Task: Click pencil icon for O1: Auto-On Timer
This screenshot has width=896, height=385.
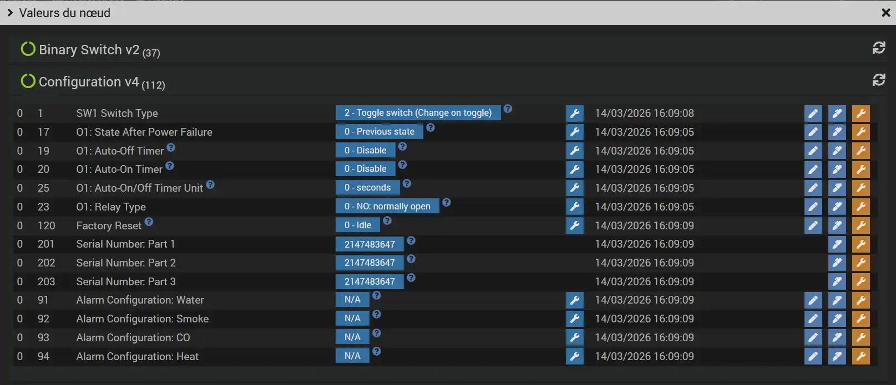Action: click(813, 170)
